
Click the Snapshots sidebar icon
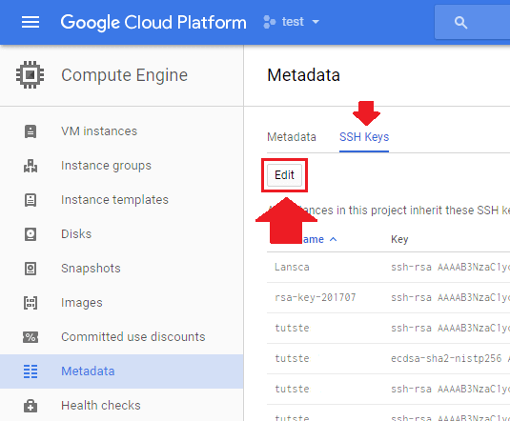click(x=31, y=269)
